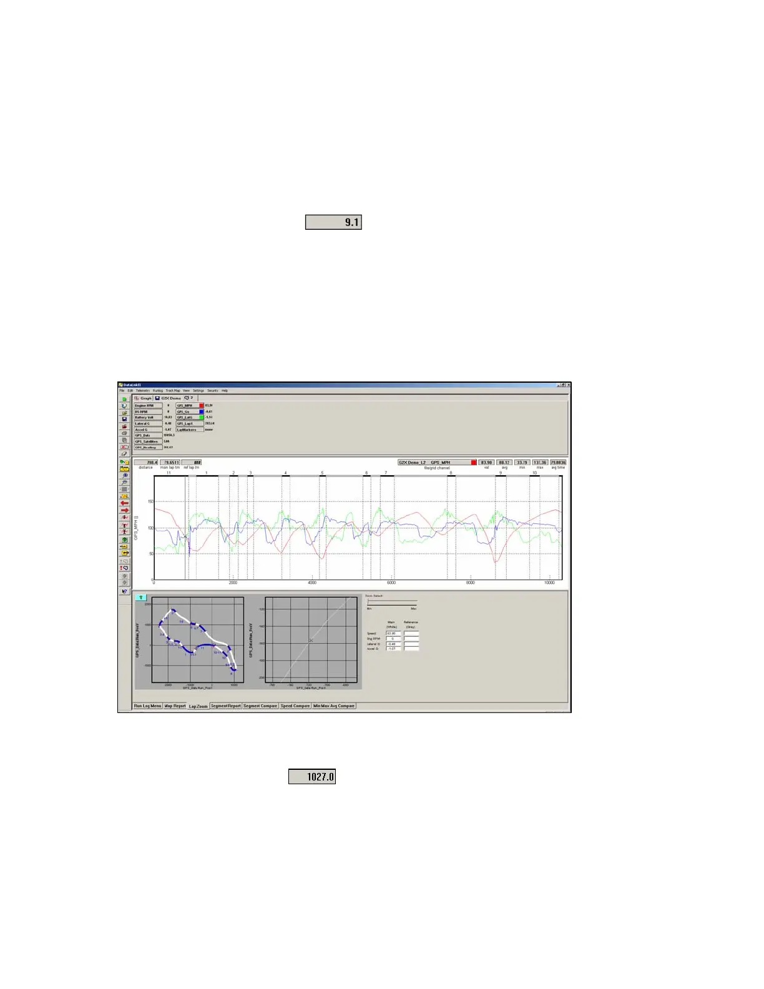This screenshot has width=764, height=989.
Task: Click the zoomed lap position plot
Action: (x=310, y=639)
